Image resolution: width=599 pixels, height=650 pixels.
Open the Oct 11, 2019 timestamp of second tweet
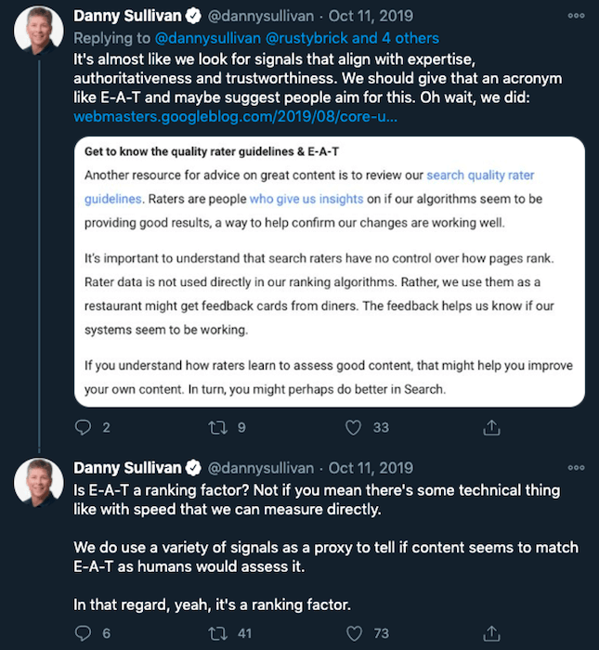coord(371,468)
